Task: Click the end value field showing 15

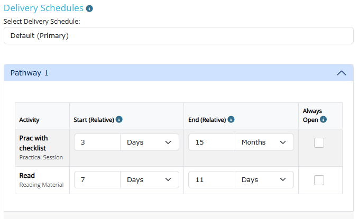Action: [211, 142]
